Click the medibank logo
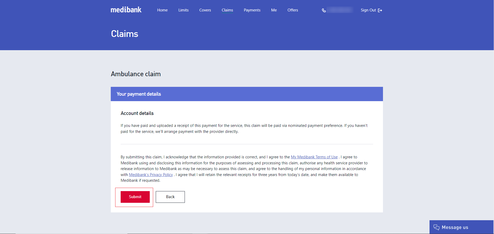This screenshot has width=494, height=234. coord(126,10)
